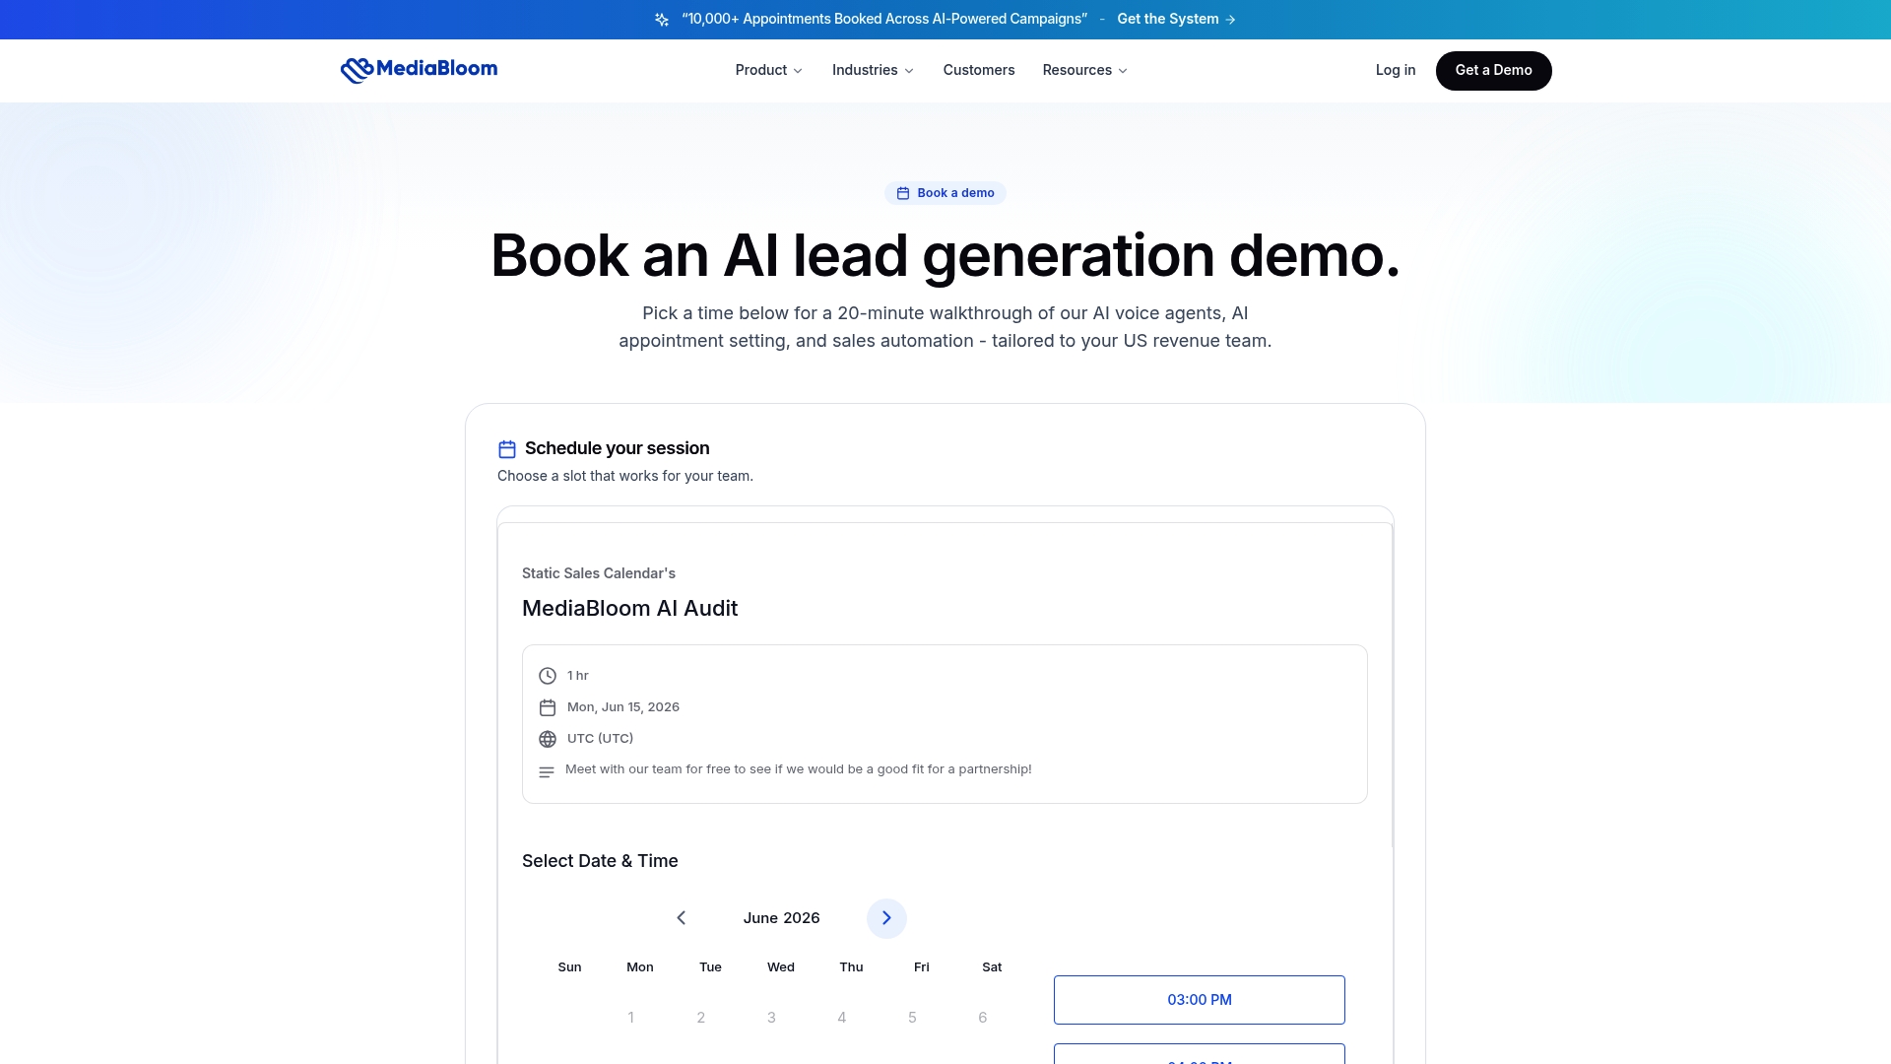
Task: Click the clock icon next to 1 hr
Action: pyautogui.click(x=548, y=676)
